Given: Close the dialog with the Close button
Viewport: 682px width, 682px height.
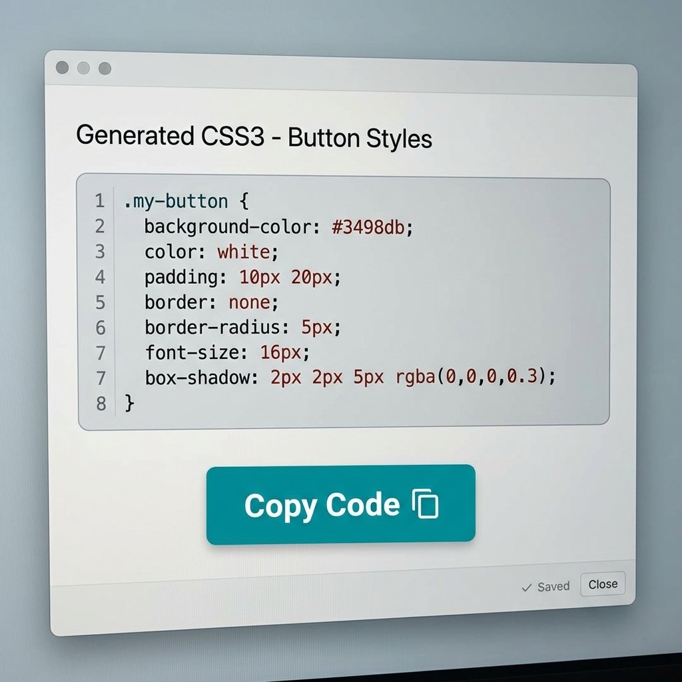Looking at the screenshot, I should (603, 584).
